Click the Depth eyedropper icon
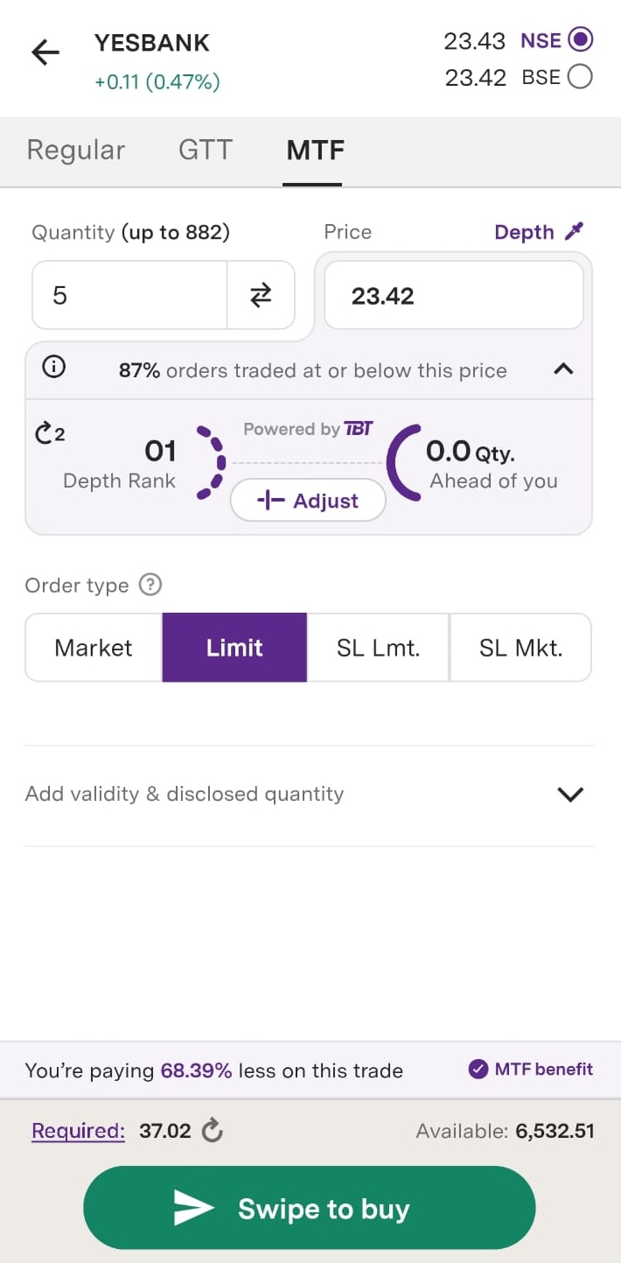This screenshot has width=621, height=1263. click(574, 231)
